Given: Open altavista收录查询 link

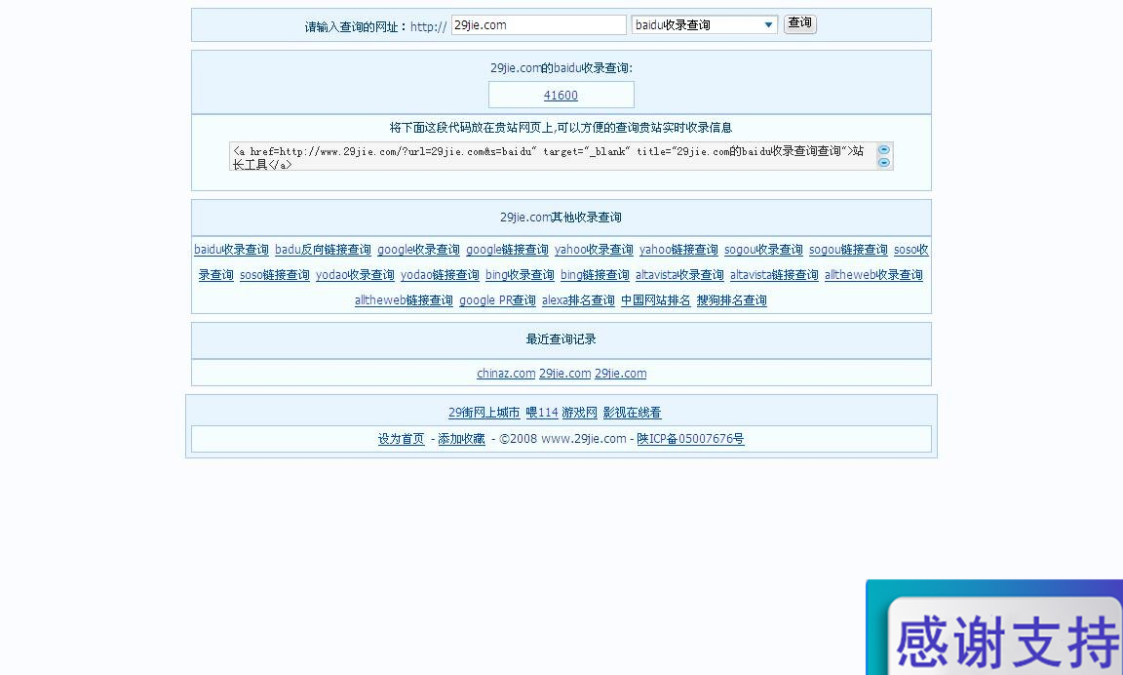Looking at the screenshot, I should pyautogui.click(x=679, y=275).
